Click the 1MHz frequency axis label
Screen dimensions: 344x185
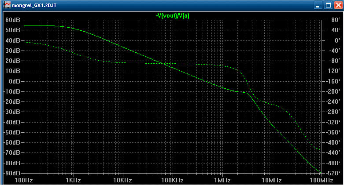coord(222,181)
